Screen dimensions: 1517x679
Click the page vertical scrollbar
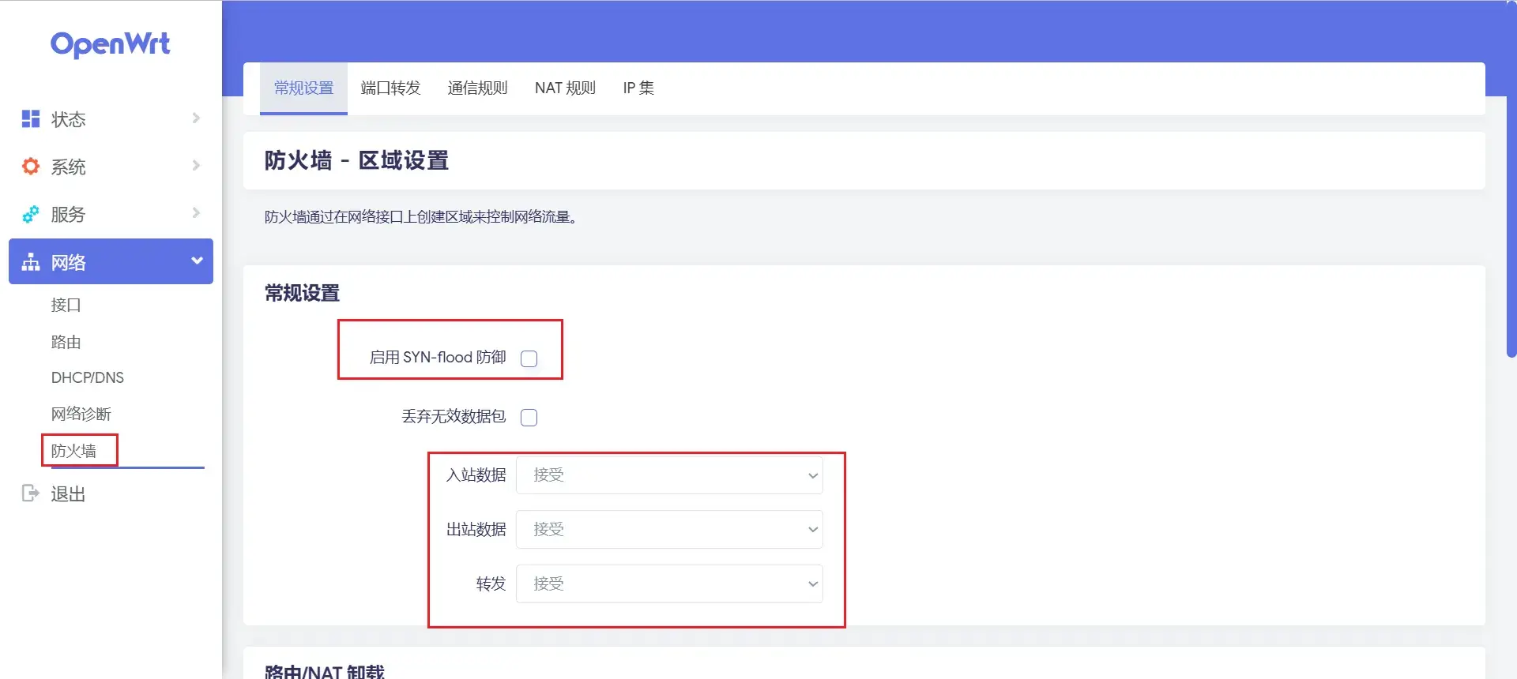pyautogui.click(x=1511, y=229)
